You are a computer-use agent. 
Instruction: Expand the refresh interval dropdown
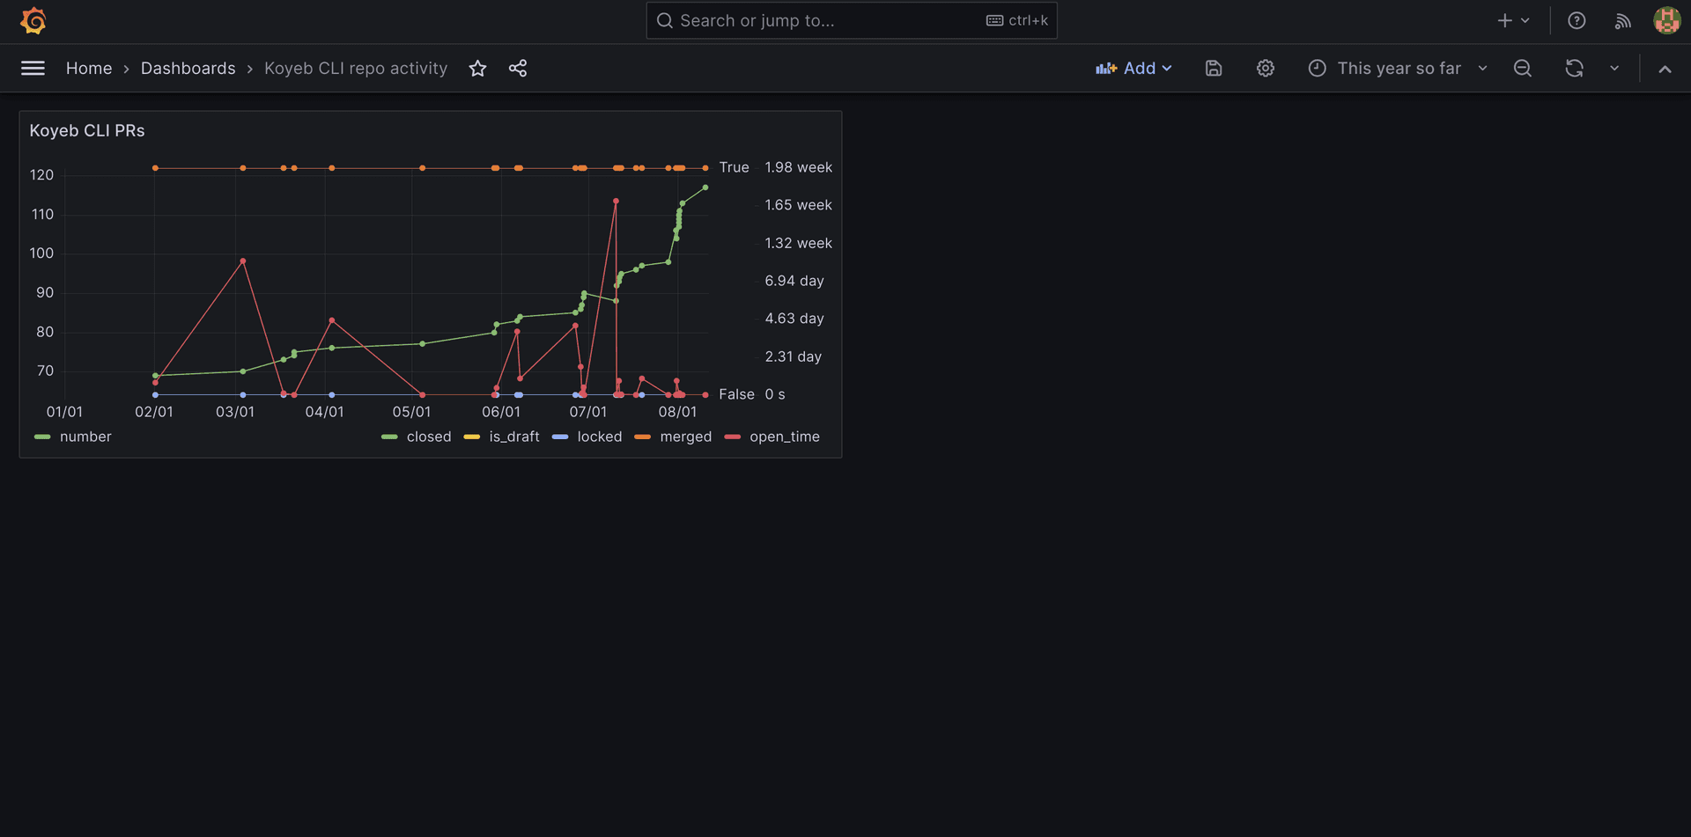pyautogui.click(x=1614, y=68)
